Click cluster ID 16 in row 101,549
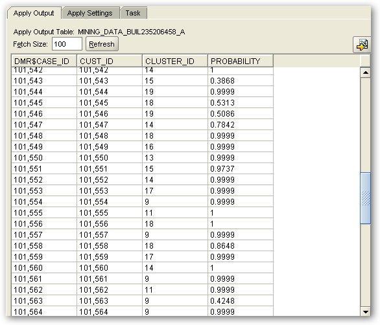The height and width of the screenshot is (325, 380). click(174, 147)
